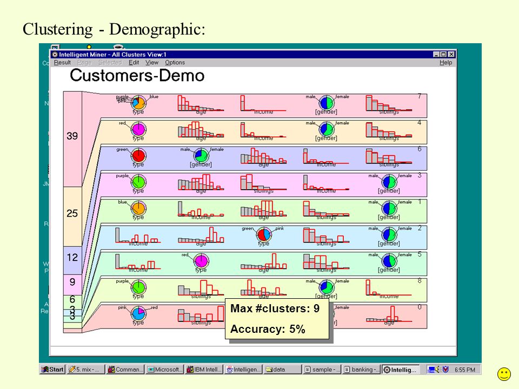
Task: Select the lavender 12 percent stack segment
Action: pyautogui.click(x=72, y=260)
